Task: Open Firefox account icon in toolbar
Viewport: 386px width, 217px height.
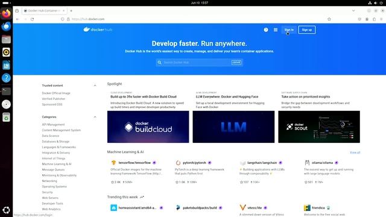Action: tap(367, 19)
